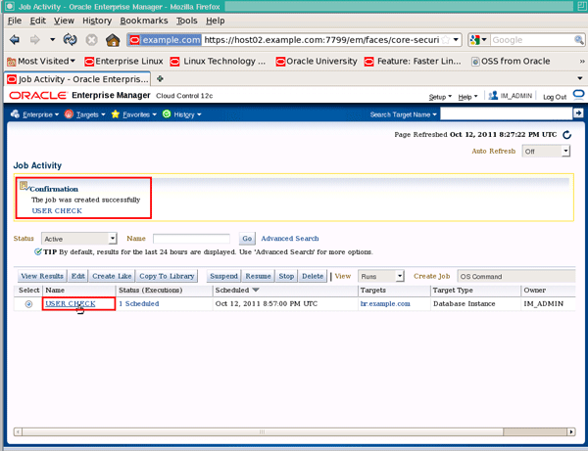Click USER CHECK link in confirmation box

pyautogui.click(x=57, y=210)
